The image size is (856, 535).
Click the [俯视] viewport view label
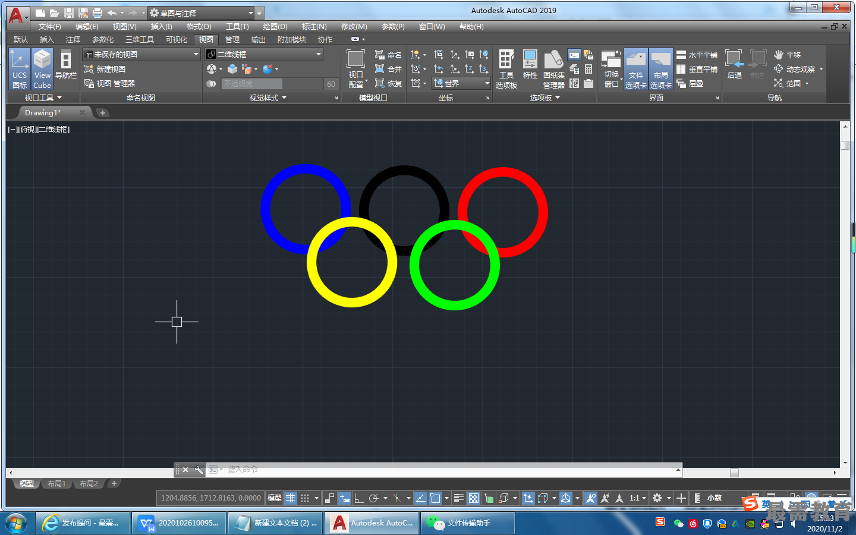pos(28,130)
